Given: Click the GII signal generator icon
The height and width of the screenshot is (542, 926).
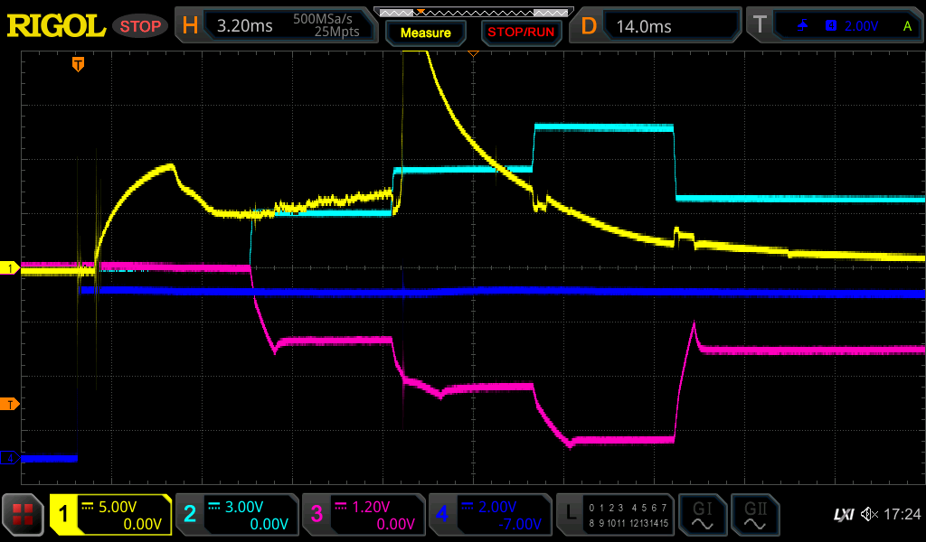Looking at the screenshot, I should click(x=753, y=515).
